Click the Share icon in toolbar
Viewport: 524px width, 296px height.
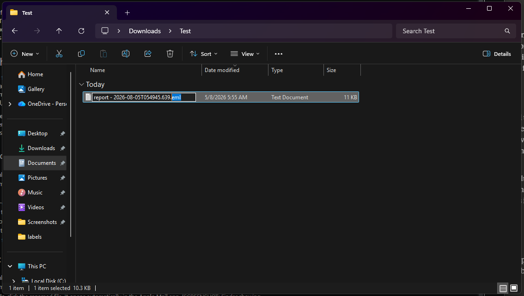pos(148,54)
